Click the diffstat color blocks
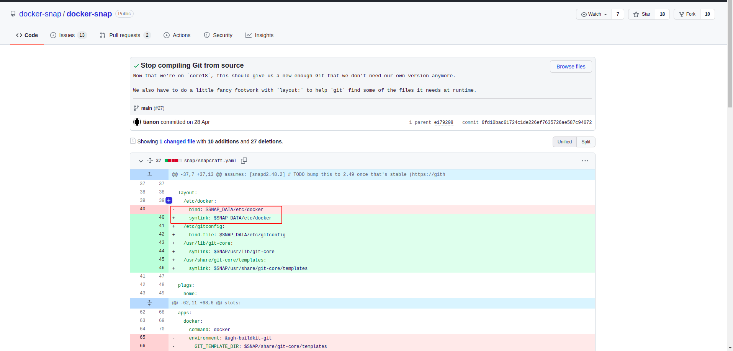Screen dimensions: 733x351 173,161
